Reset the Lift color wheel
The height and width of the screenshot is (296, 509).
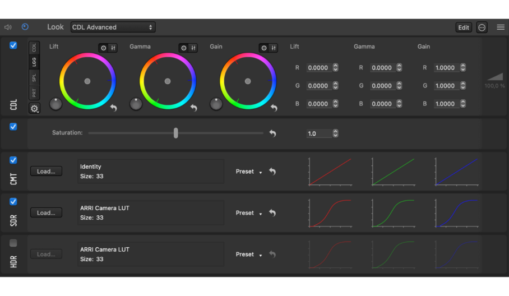click(114, 108)
